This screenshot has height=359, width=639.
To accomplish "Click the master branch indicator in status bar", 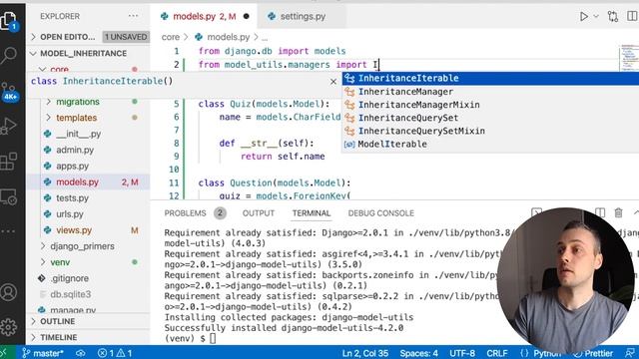I will click(42, 353).
